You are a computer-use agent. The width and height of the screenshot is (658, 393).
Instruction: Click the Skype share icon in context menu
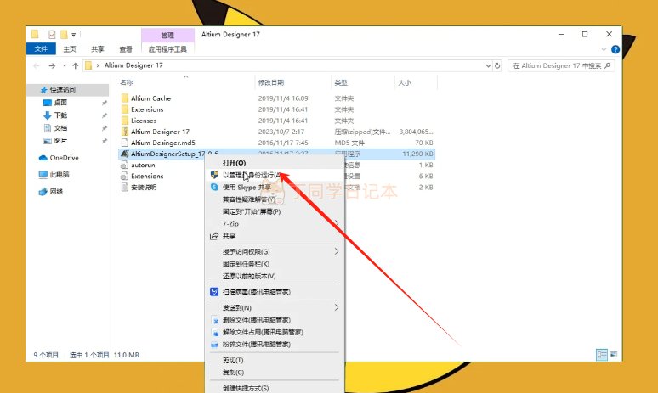(214, 187)
